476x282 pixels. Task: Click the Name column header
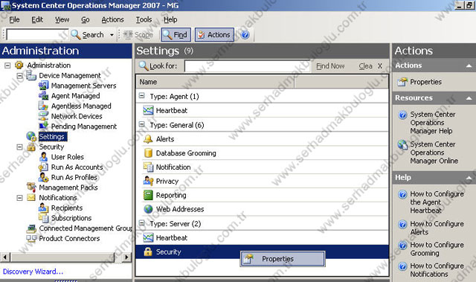click(x=215, y=82)
